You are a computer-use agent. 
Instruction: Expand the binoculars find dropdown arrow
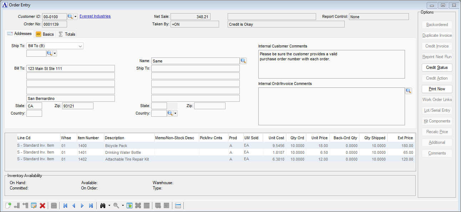(109, 206)
